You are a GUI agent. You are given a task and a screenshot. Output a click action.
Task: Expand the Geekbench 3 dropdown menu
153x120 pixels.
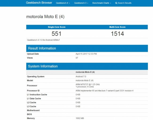pyautogui.click(x=81, y=3)
